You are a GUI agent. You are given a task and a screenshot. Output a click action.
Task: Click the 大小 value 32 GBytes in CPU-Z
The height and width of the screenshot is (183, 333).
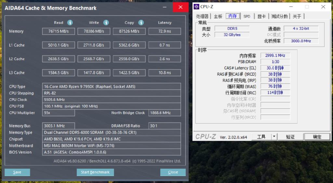[232, 35]
